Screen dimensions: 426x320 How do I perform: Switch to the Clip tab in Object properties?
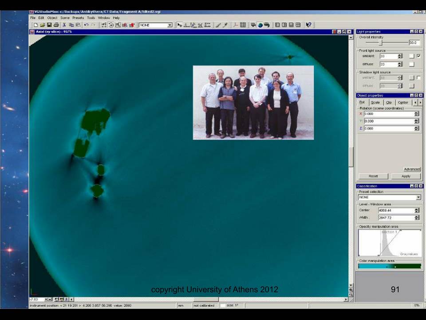(389, 103)
